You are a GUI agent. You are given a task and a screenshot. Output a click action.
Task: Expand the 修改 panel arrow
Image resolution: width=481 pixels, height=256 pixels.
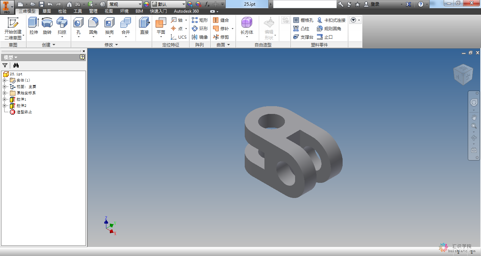tap(117, 45)
